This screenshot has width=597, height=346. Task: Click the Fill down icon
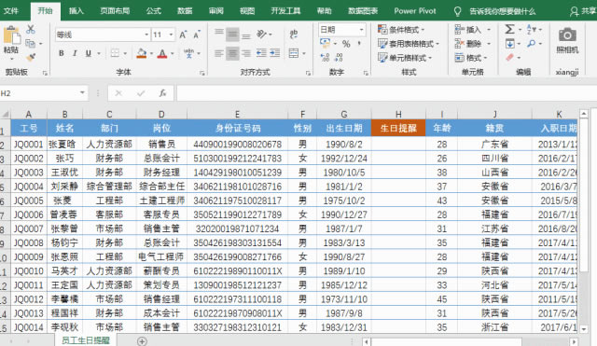tap(509, 44)
